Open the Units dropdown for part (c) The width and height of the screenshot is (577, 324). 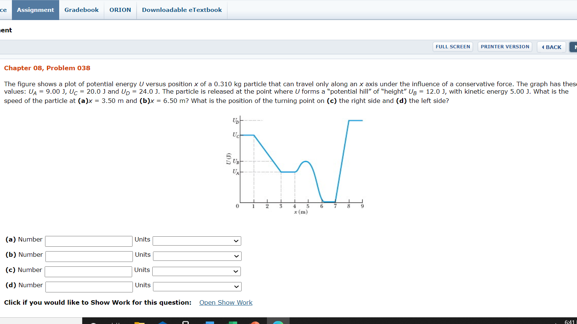[196, 271]
